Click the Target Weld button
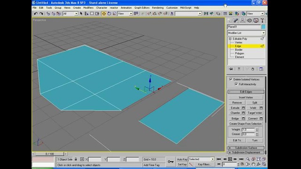Image resolution: width=301 pixels, height=169 pixels. pyautogui.click(x=254, y=113)
